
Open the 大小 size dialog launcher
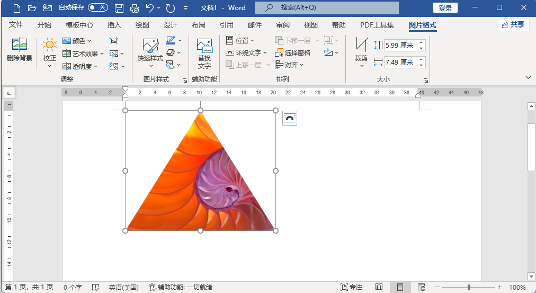click(x=426, y=81)
